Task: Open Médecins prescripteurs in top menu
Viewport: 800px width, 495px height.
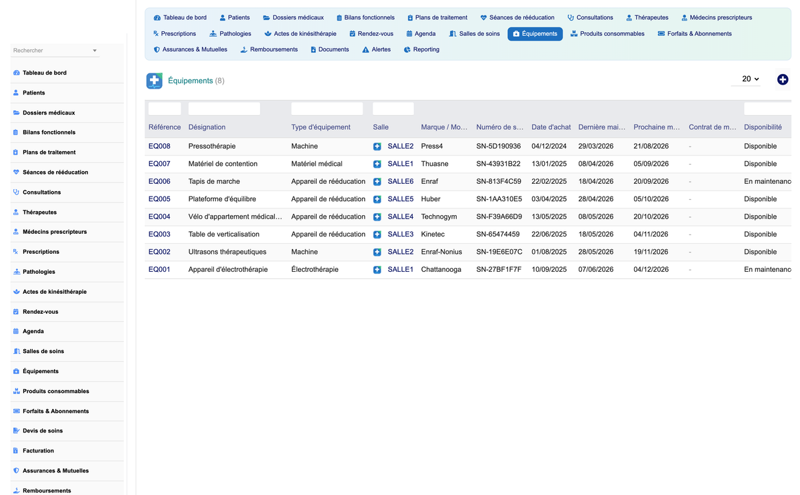Action: click(717, 17)
